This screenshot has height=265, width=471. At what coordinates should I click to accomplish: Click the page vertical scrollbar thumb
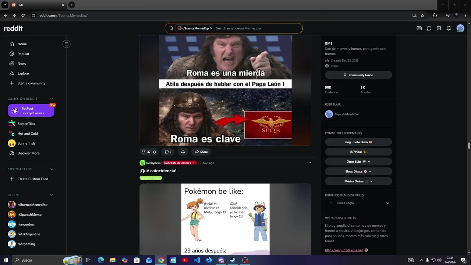[x=469, y=146]
